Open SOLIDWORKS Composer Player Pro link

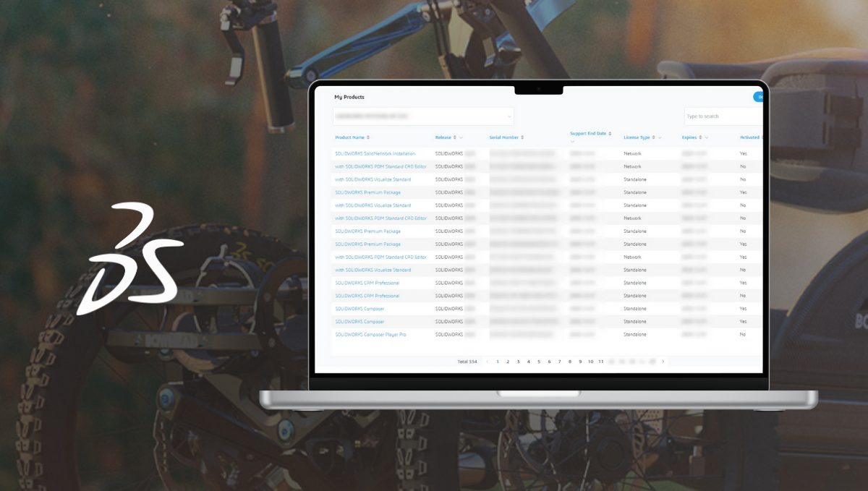pyautogui.click(x=370, y=335)
